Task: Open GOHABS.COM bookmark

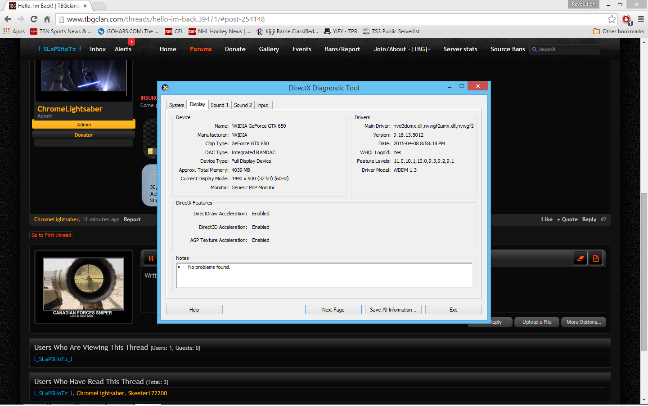Action: click(128, 31)
